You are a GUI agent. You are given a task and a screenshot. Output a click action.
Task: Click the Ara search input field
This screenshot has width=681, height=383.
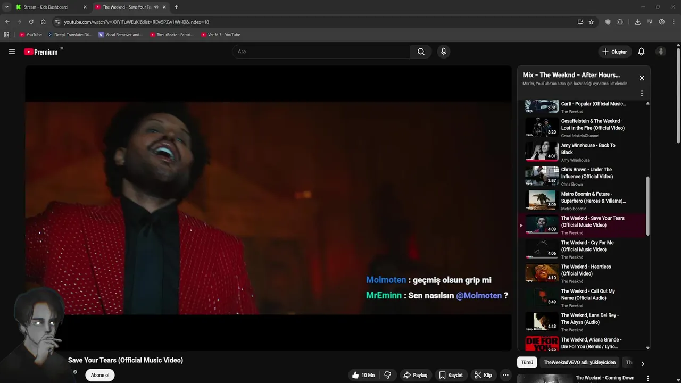[x=321, y=52]
